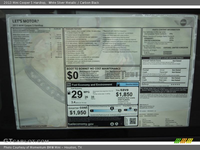Click 'OXFORD, UNITED KINGDOM' assembly point
The image size is (200, 150).
(176, 47)
